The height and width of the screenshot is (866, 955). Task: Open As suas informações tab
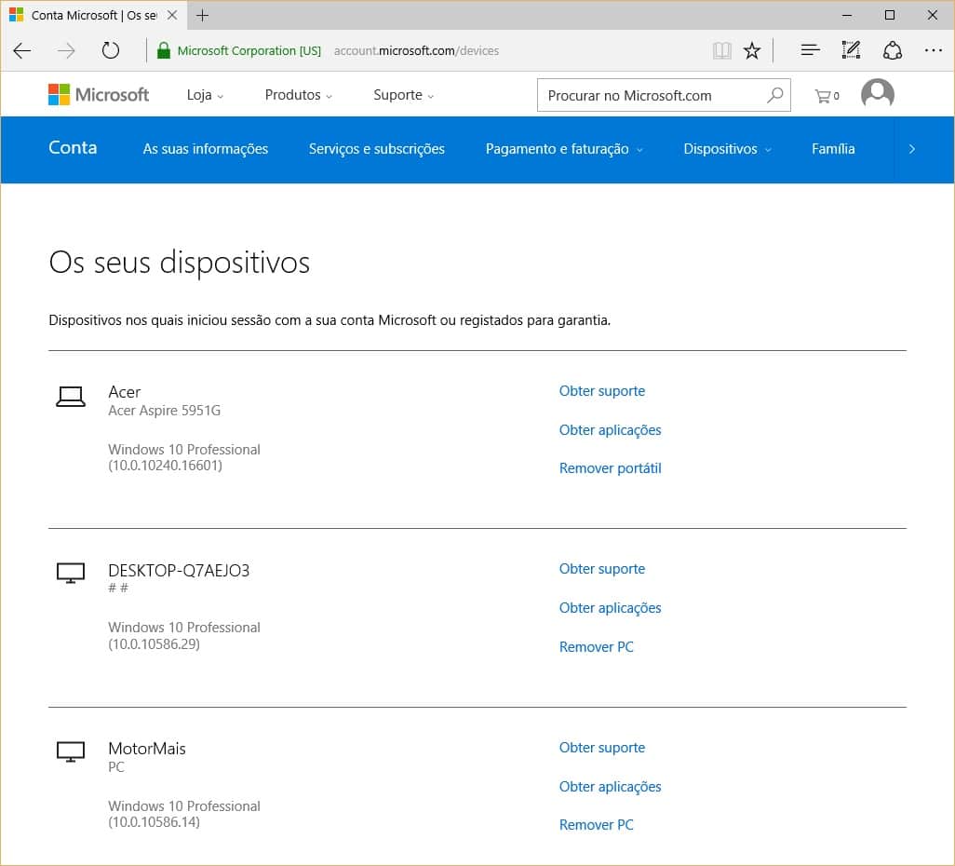tap(206, 149)
